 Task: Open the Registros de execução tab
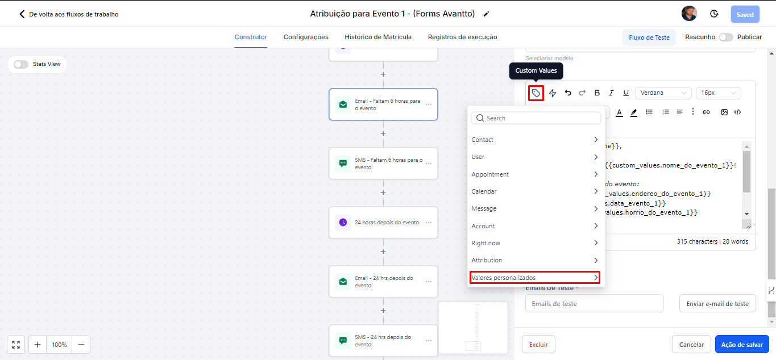462,37
